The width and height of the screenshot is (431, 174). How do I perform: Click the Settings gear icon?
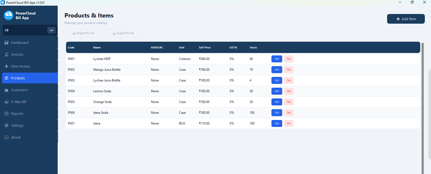tap(6, 126)
